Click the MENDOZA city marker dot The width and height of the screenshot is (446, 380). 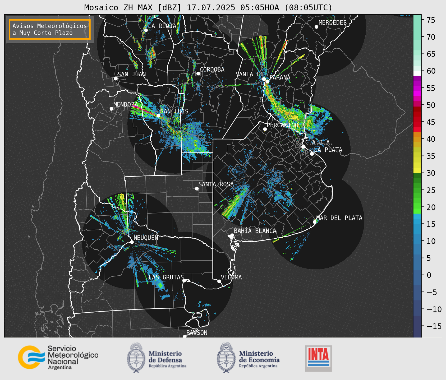(111, 109)
